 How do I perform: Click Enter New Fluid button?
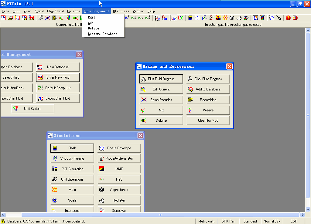click(58, 77)
